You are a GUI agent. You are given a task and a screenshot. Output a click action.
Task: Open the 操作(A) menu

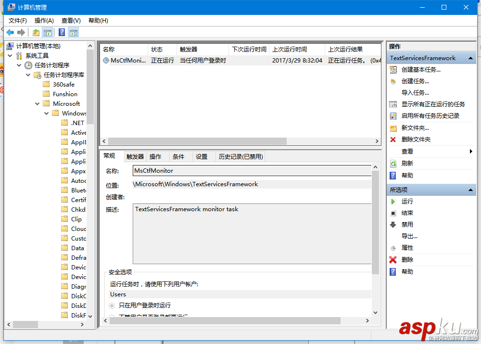click(44, 20)
